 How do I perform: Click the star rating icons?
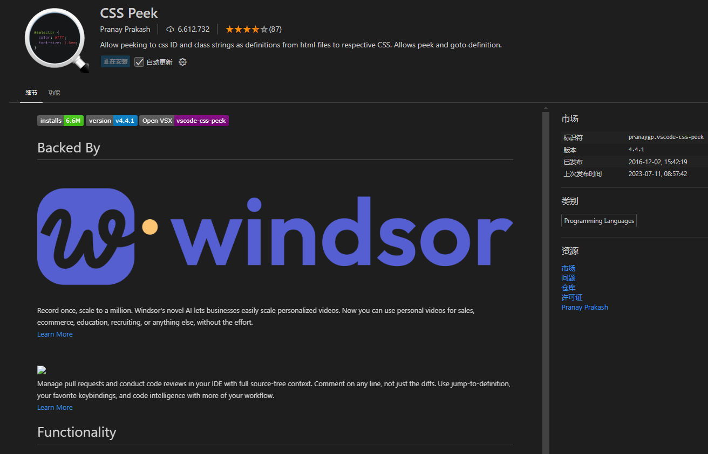pos(246,29)
